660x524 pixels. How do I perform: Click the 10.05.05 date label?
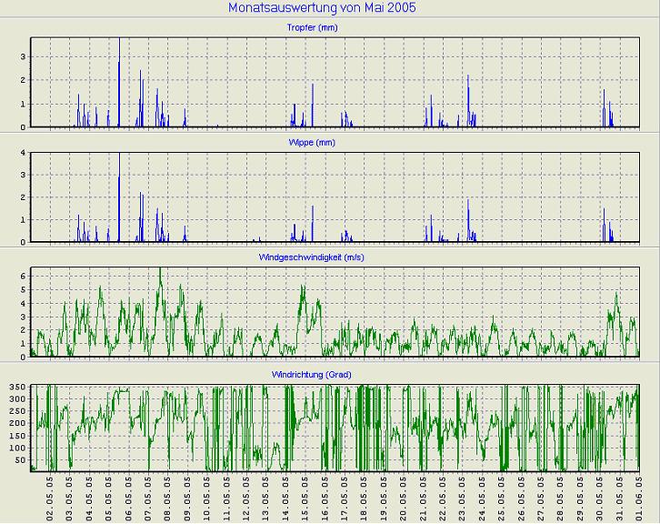tap(207, 498)
